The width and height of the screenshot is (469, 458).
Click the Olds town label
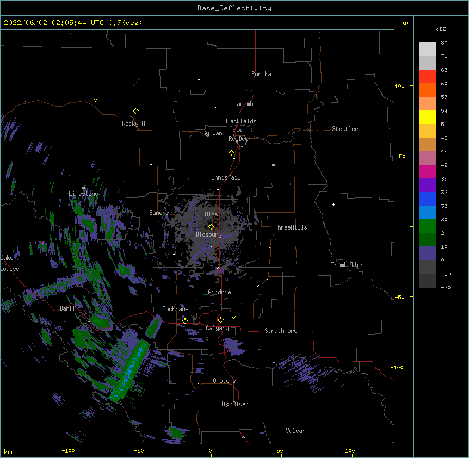pos(211,214)
